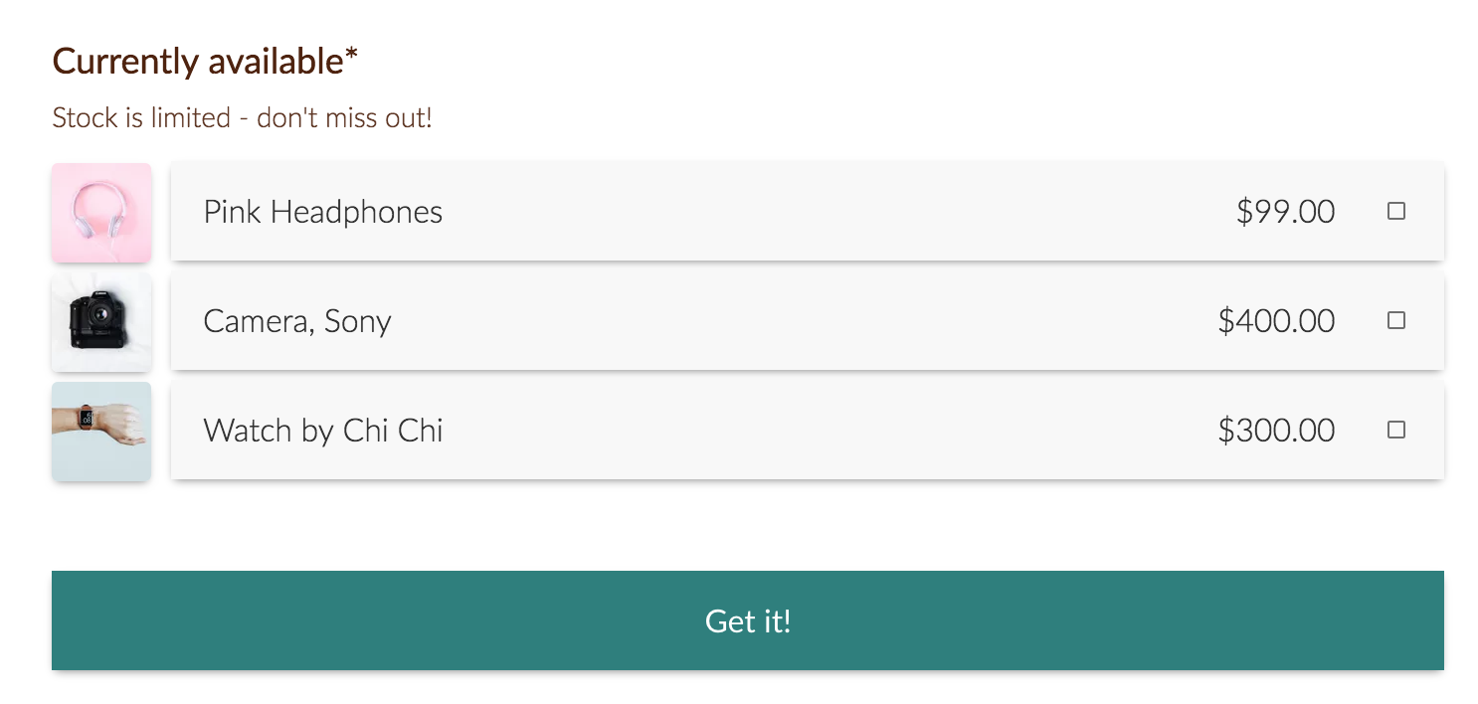
Task: Click the asterisk after Currently available
Action: [351, 56]
